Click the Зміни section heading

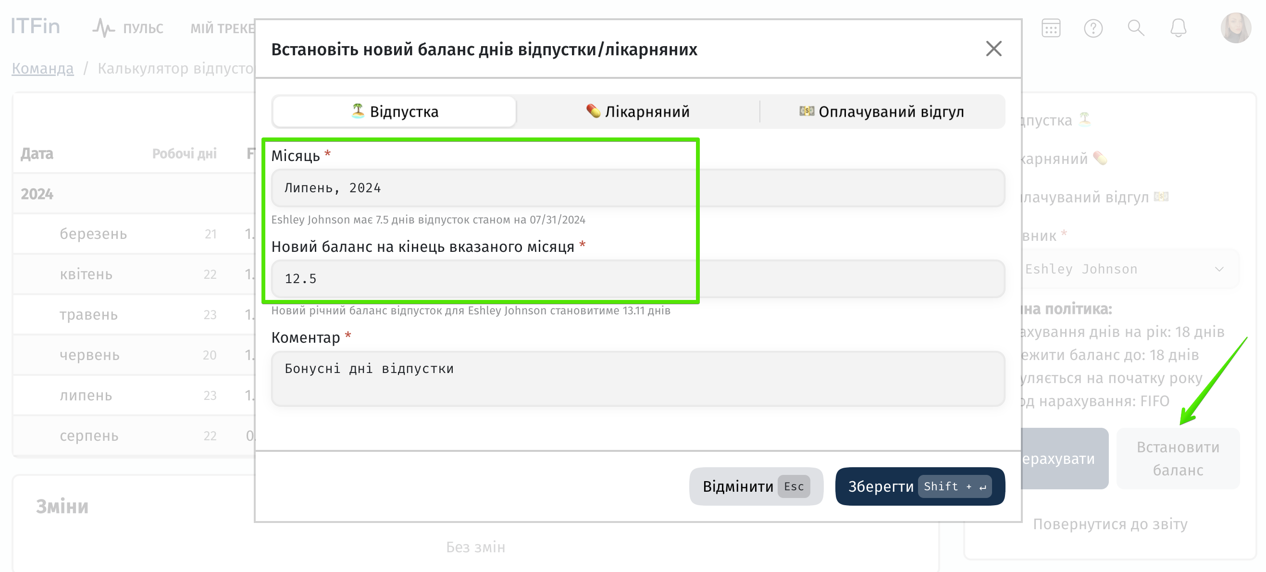point(62,506)
